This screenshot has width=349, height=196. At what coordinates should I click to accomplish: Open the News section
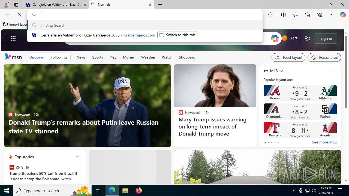coord(81,57)
